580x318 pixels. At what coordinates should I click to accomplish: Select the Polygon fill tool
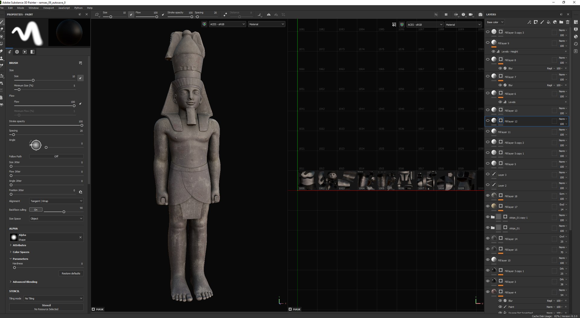point(2,44)
